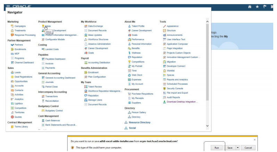Open the Social link
The height and width of the screenshot is (152, 277).
tap(132, 128)
